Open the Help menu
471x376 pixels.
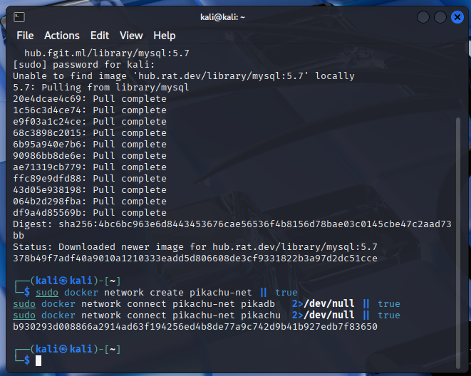[164, 36]
